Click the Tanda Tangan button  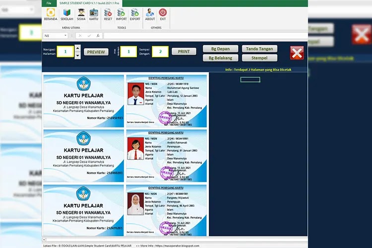click(259, 49)
